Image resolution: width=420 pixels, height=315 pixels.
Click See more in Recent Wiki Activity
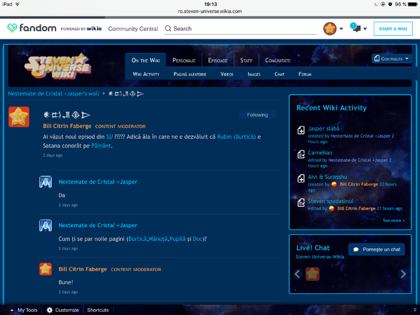coord(394,220)
